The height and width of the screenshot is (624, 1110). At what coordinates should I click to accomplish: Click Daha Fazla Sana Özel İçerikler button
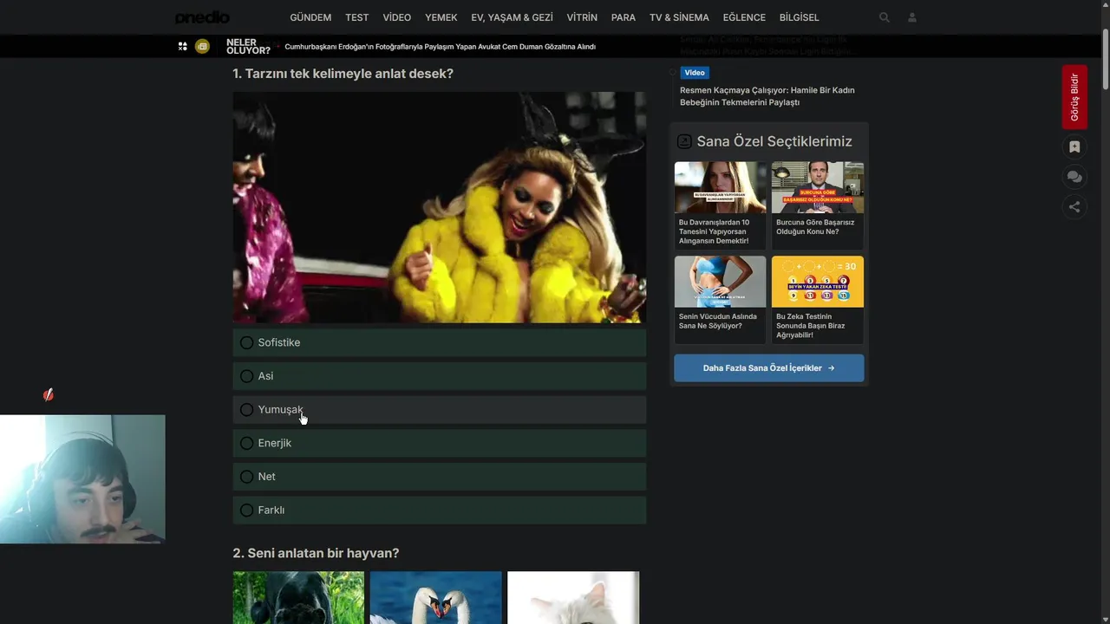coord(769,368)
